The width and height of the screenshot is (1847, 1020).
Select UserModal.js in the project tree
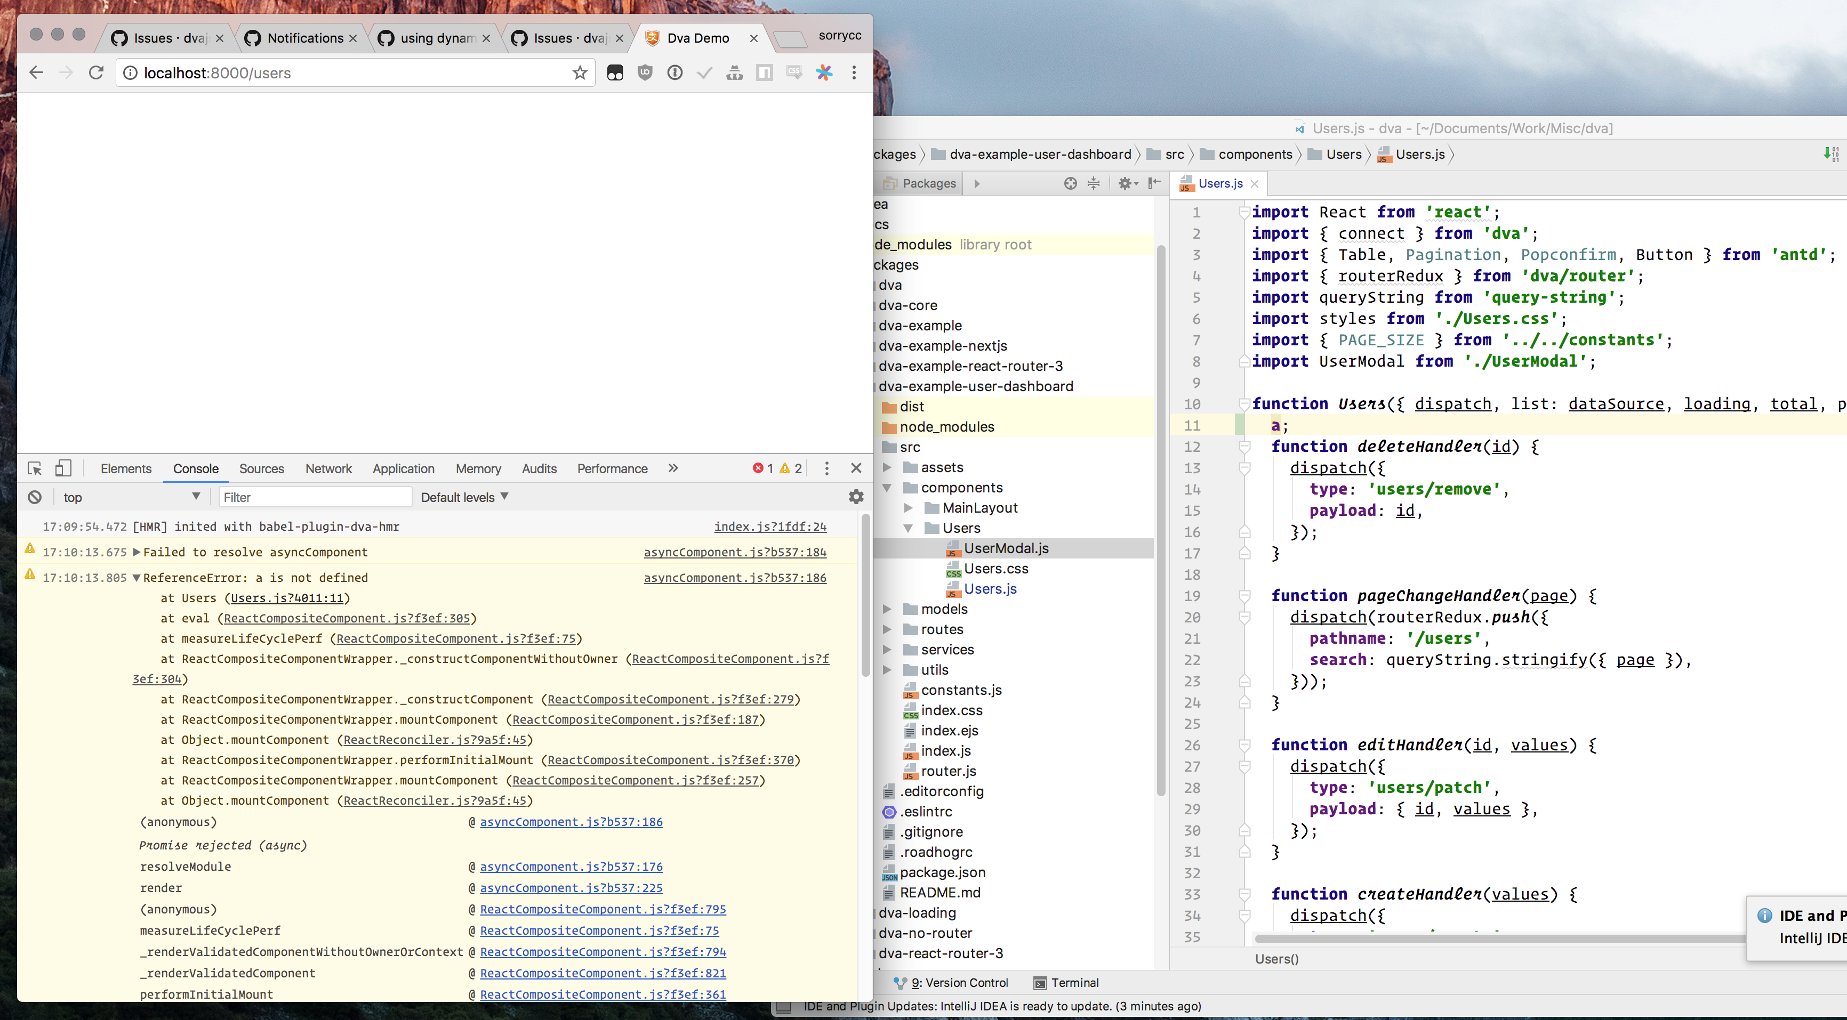1006,548
